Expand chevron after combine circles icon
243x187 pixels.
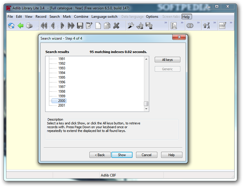coord(198,23)
